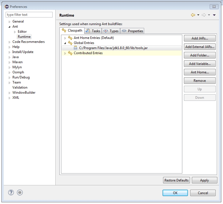
Task: Click the back navigation arrow icon
Action: [193, 15]
